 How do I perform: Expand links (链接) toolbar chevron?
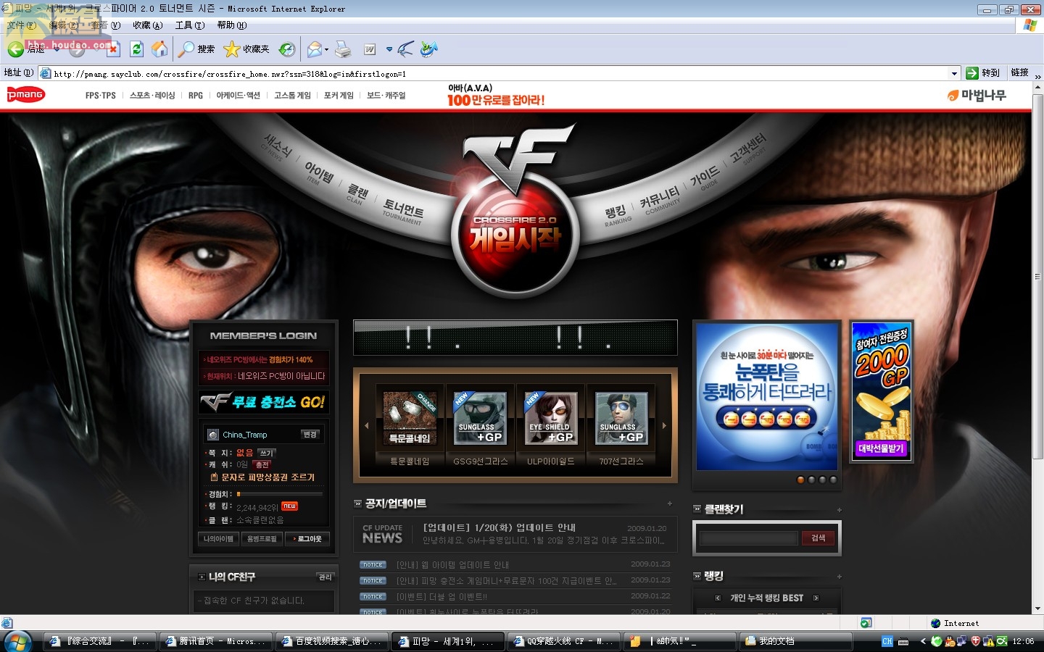tap(1037, 75)
